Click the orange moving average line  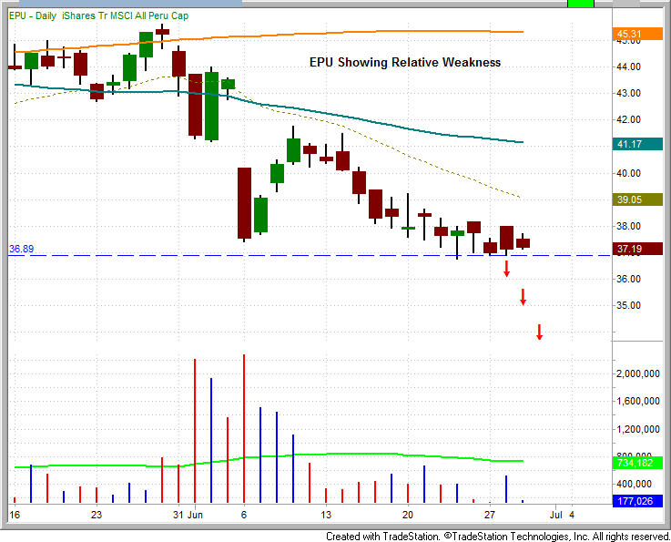(x=269, y=37)
